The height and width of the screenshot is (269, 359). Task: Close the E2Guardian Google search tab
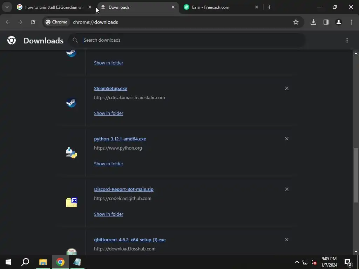point(90,7)
